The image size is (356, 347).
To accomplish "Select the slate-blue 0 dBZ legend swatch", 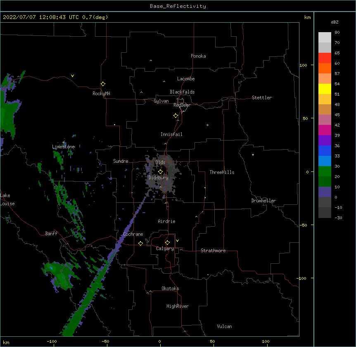I will point(325,192).
